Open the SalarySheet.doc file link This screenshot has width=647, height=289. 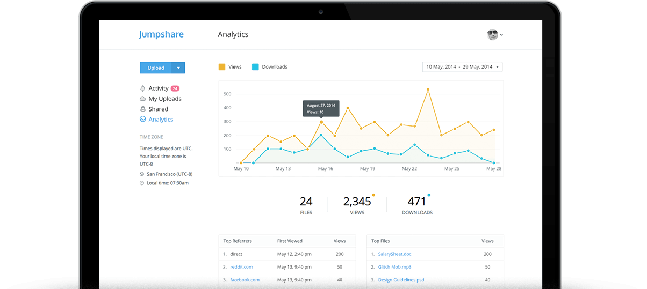pyautogui.click(x=394, y=254)
